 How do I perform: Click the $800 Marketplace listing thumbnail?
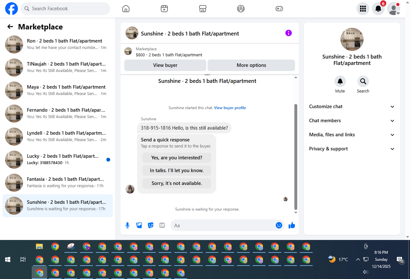[x=128, y=52]
